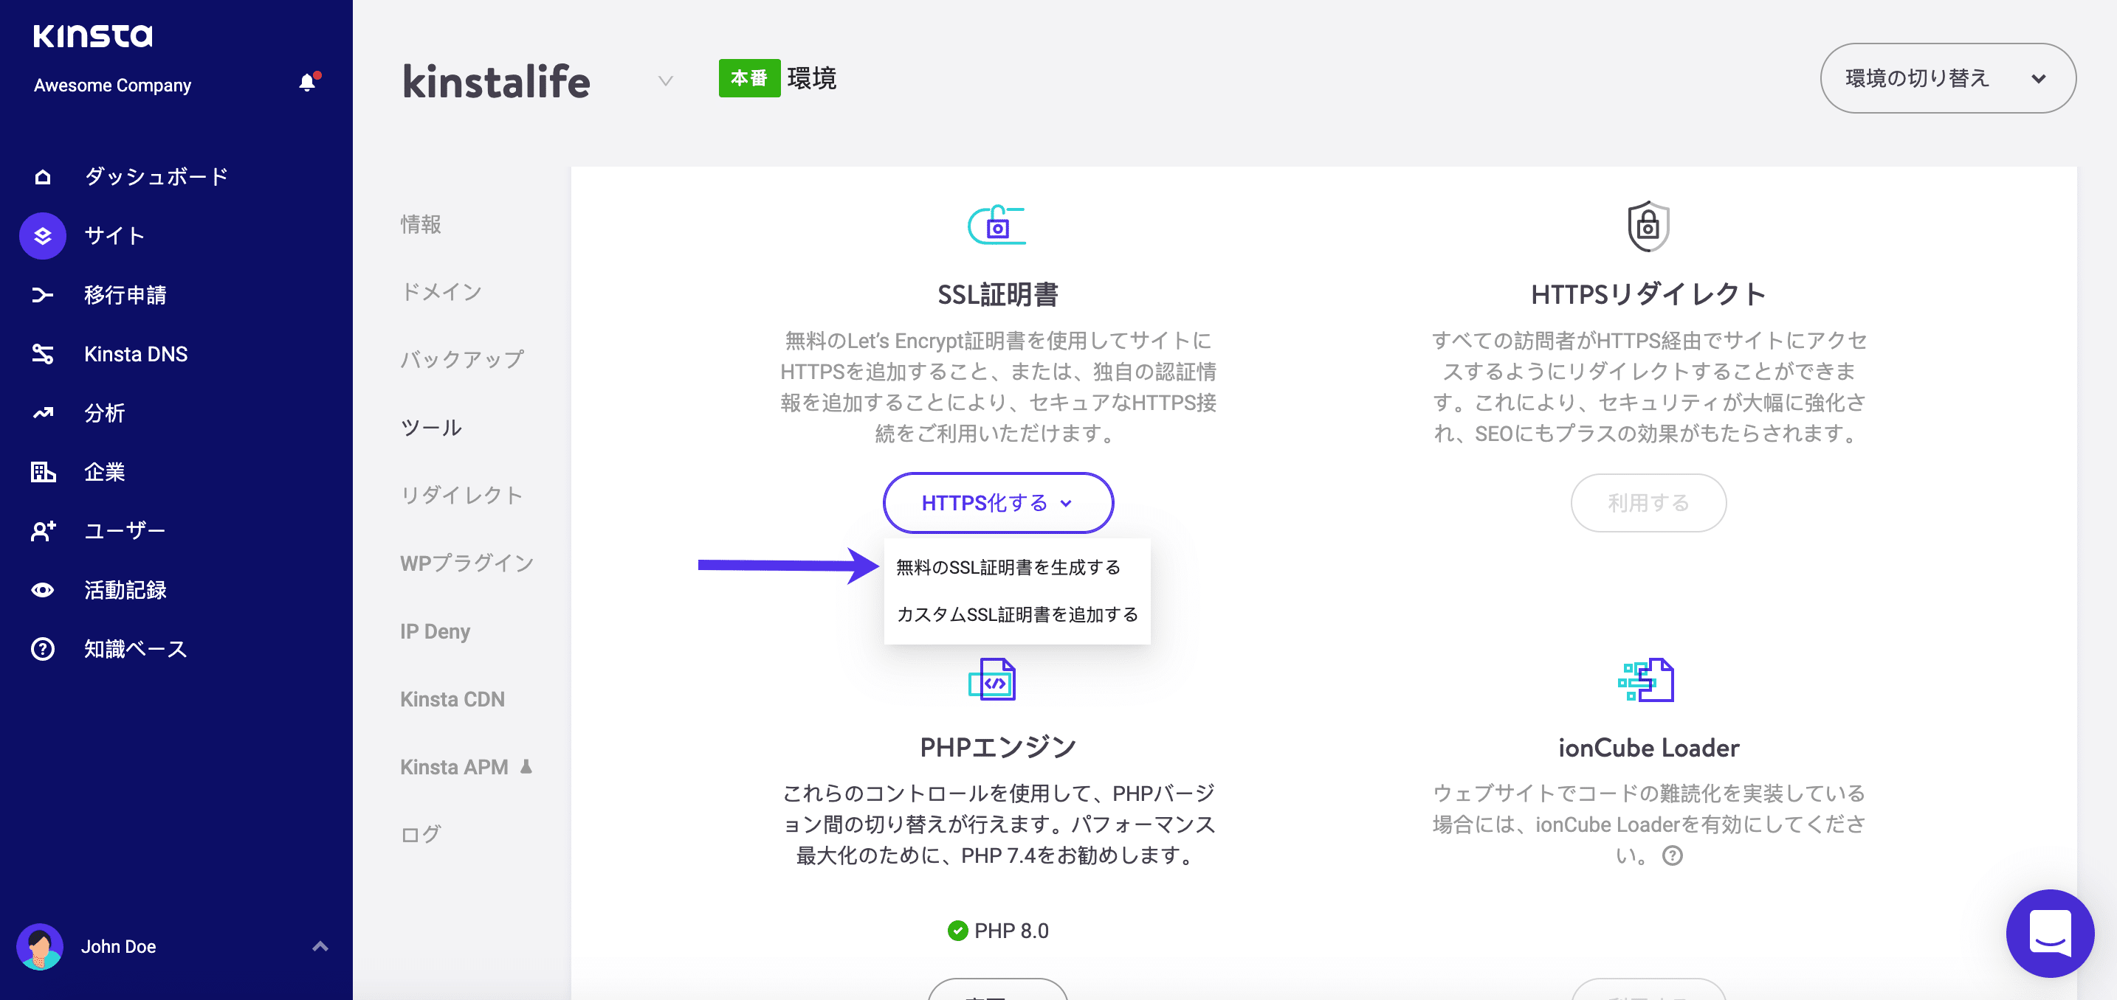Click the Kinsta logo
The height and width of the screenshot is (1000, 2117).
click(92, 36)
